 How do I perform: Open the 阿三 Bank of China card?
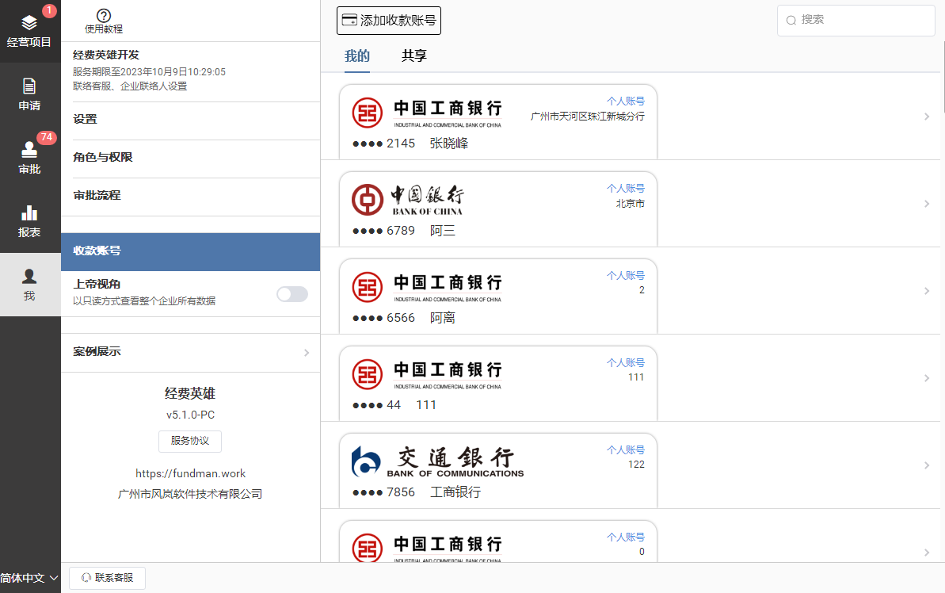pos(498,209)
